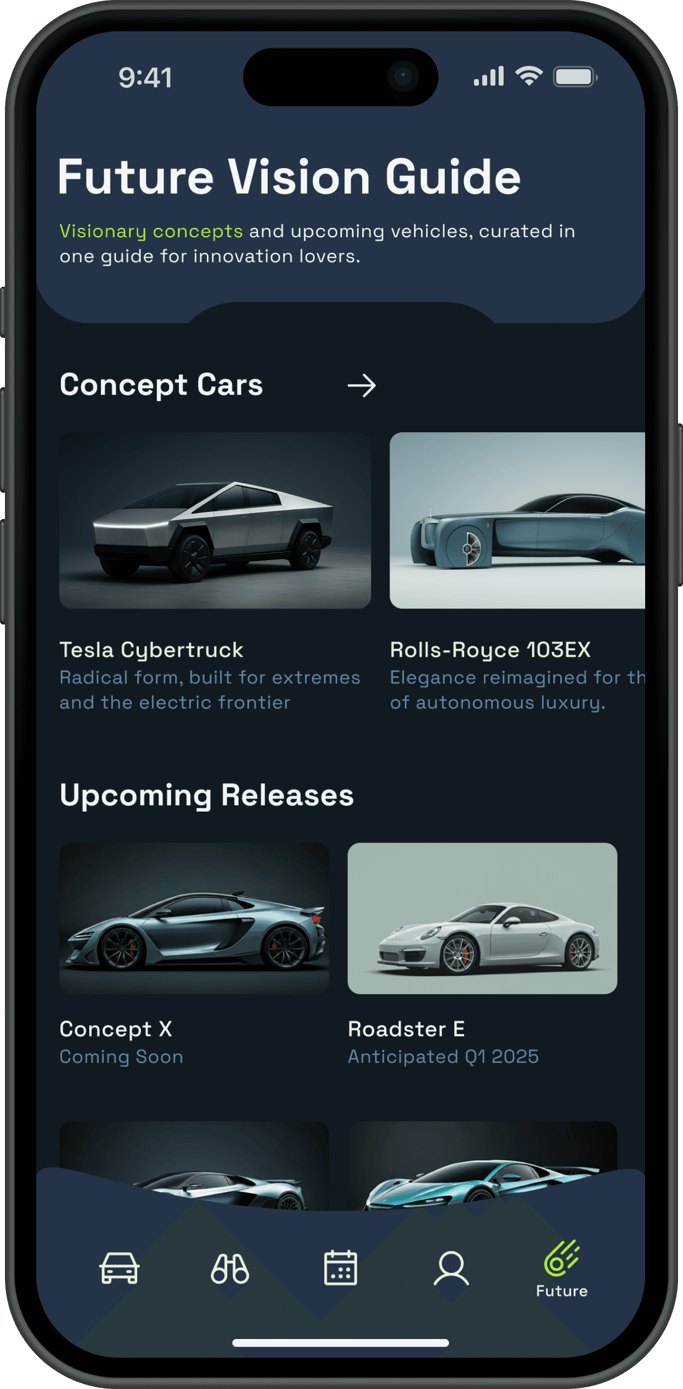Viewport: 683px width, 1389px height.
Task: Tap the home indicator bar
Action: 341,1343
